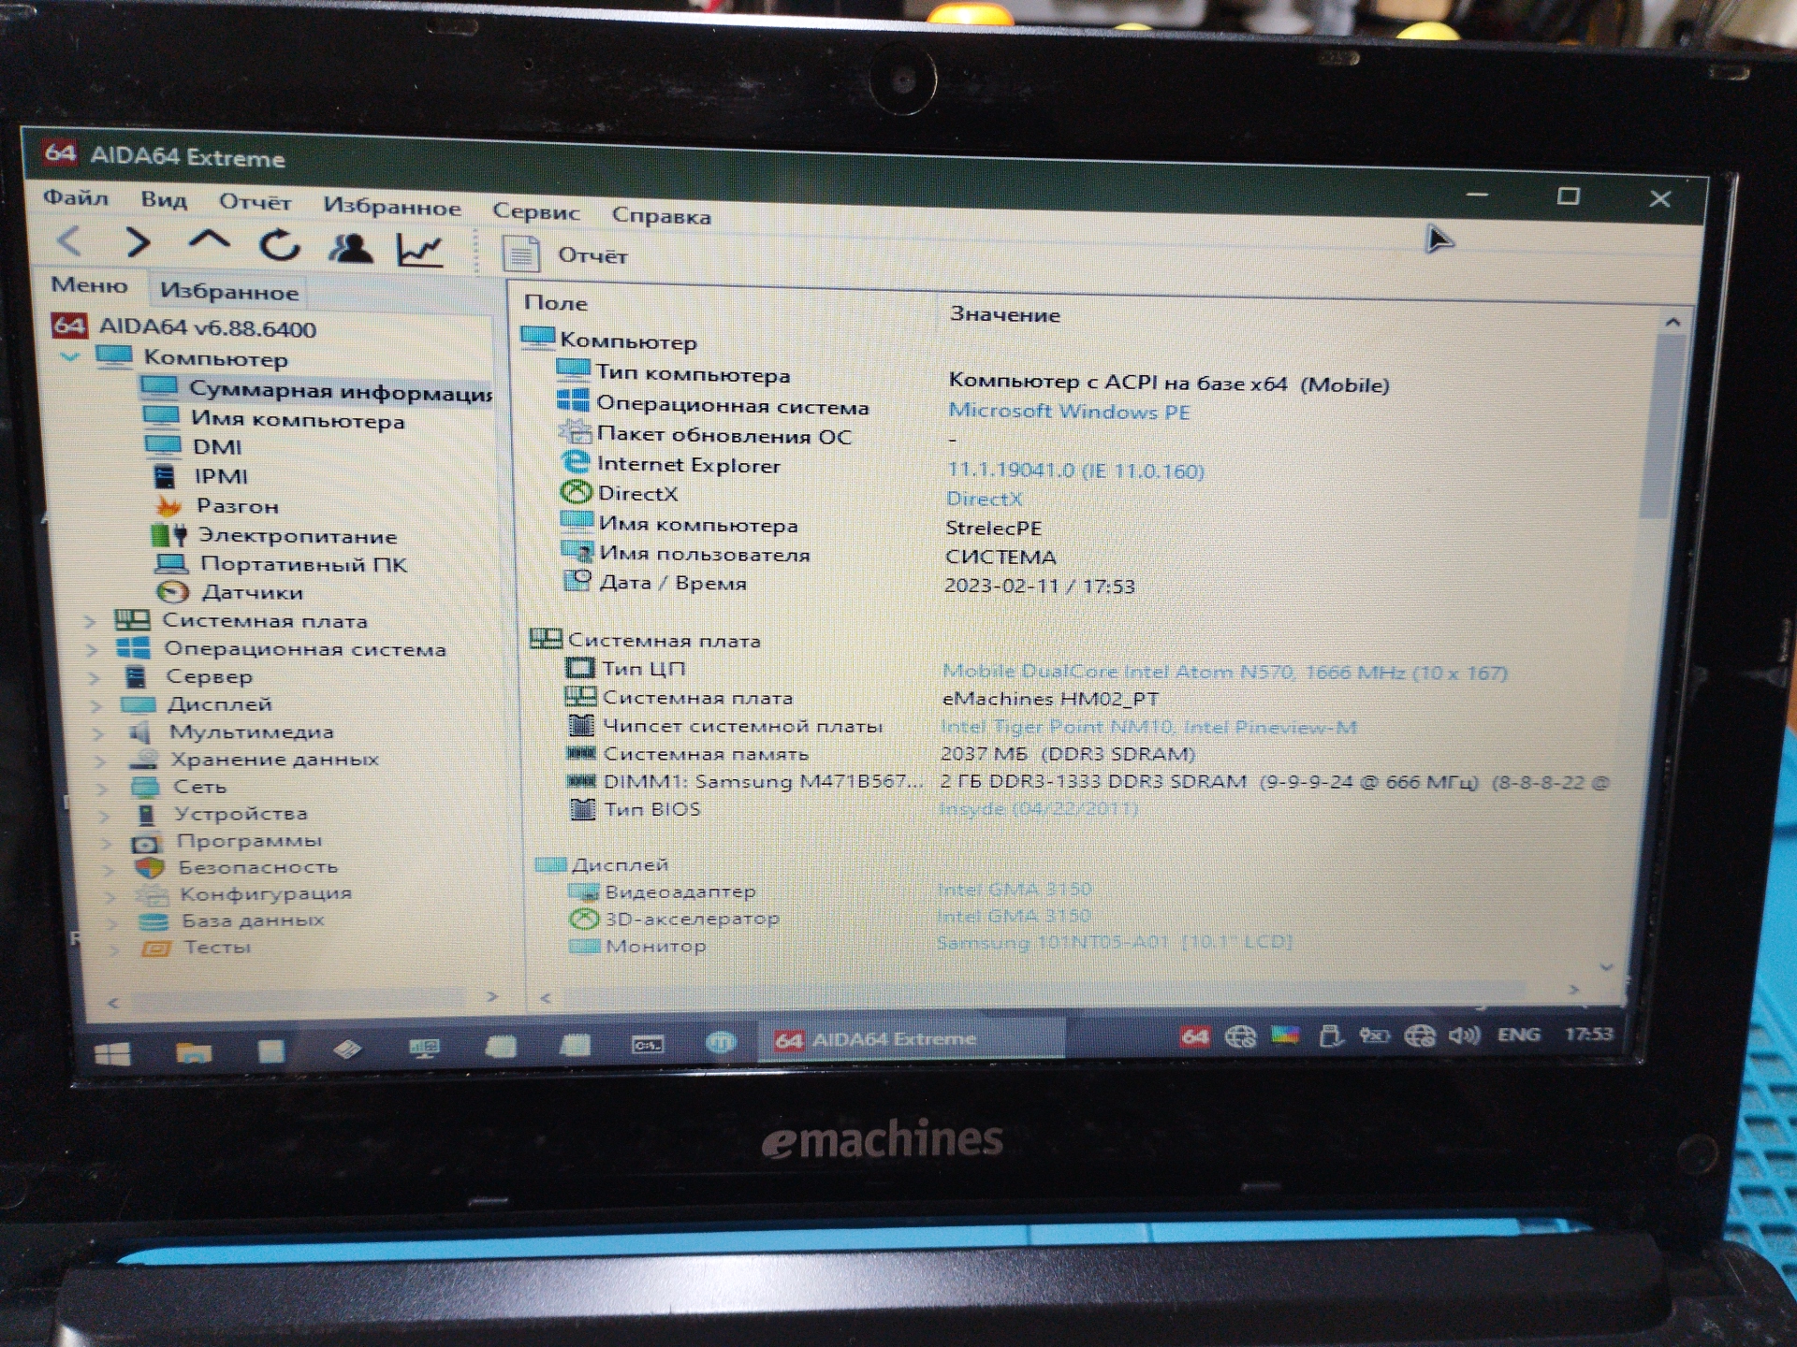1797x1347 pixels.
Task: Select the Портативный ПК tree item
Action: coord(281,564)
